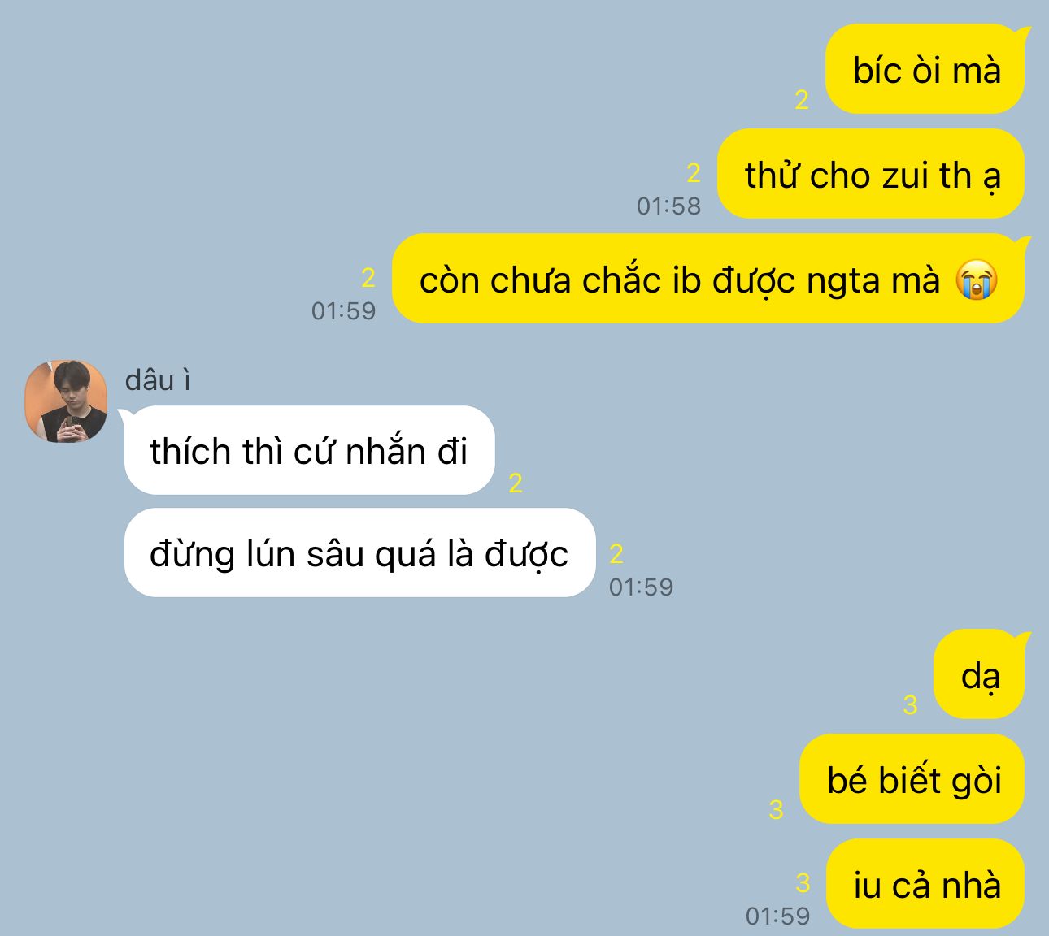Tap read count next to crying emoji message
The height and width of the screenshot is (936, 1049).
coord(368,278)
